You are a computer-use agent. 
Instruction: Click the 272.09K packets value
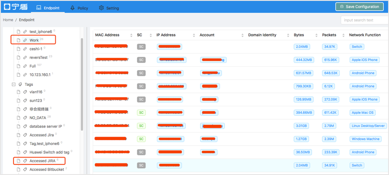pyautogui.click(x=331, y=99)
